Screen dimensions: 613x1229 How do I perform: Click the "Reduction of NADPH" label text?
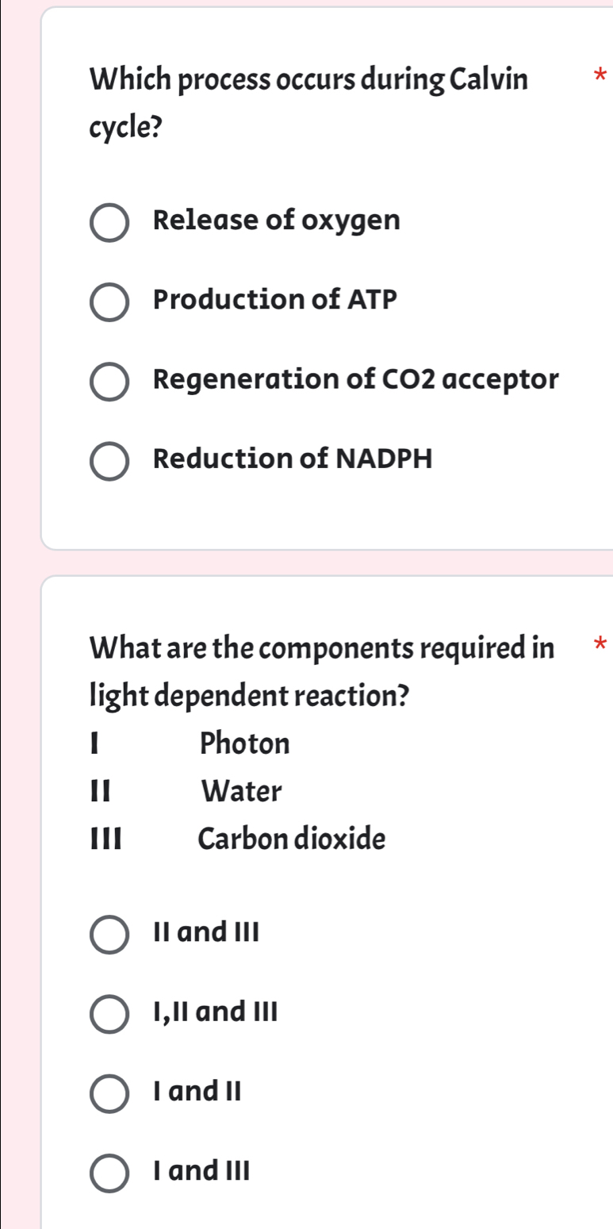click(292, 458)
